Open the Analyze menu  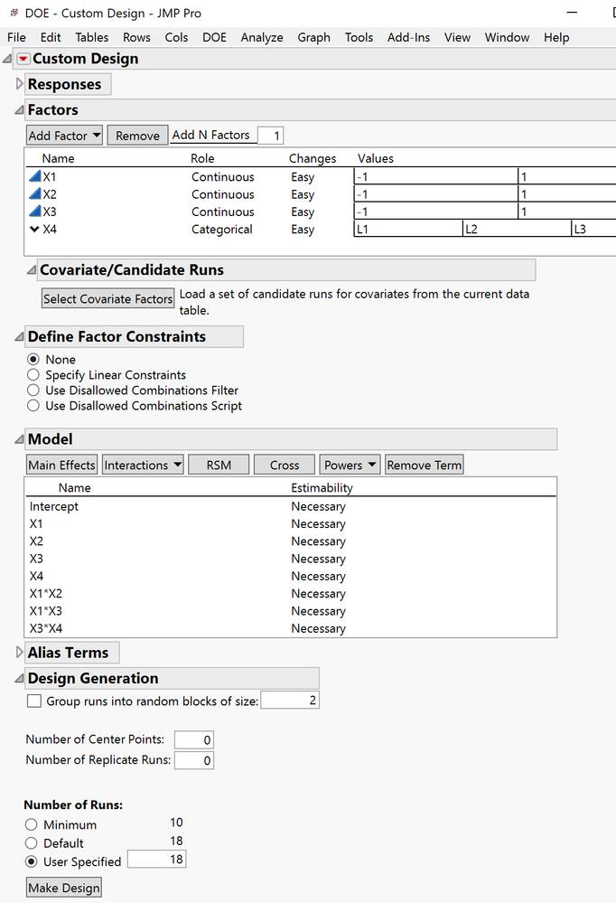[262, 37]
